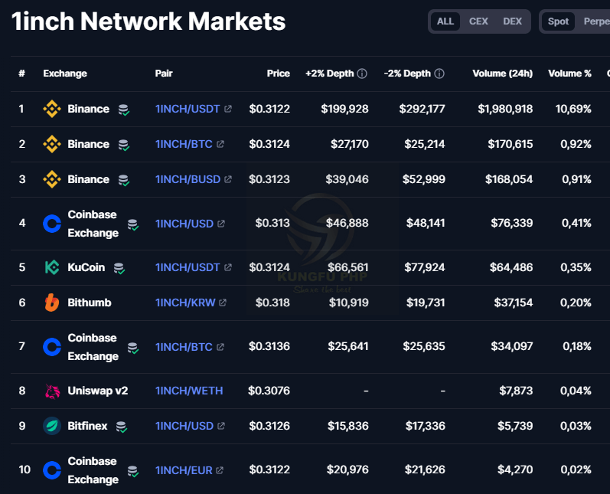
Task: Click the reserves badge in Coinbase row 4
Action: 133,224
